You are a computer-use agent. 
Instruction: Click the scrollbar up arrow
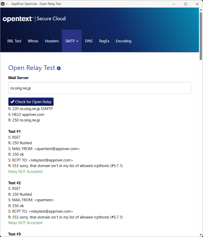201,10
